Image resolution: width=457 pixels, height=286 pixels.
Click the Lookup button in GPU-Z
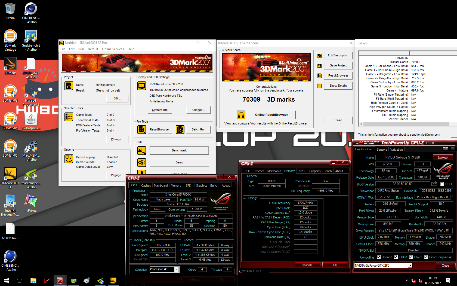[x=443, y=157]
